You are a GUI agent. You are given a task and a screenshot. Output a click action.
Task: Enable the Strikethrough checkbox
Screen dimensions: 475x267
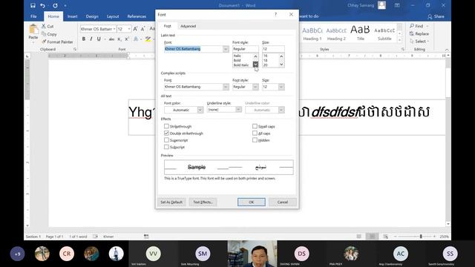click(x=166, y=126)
